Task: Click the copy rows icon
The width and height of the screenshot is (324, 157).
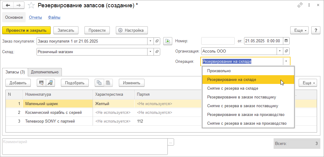Action: [99, 83]
